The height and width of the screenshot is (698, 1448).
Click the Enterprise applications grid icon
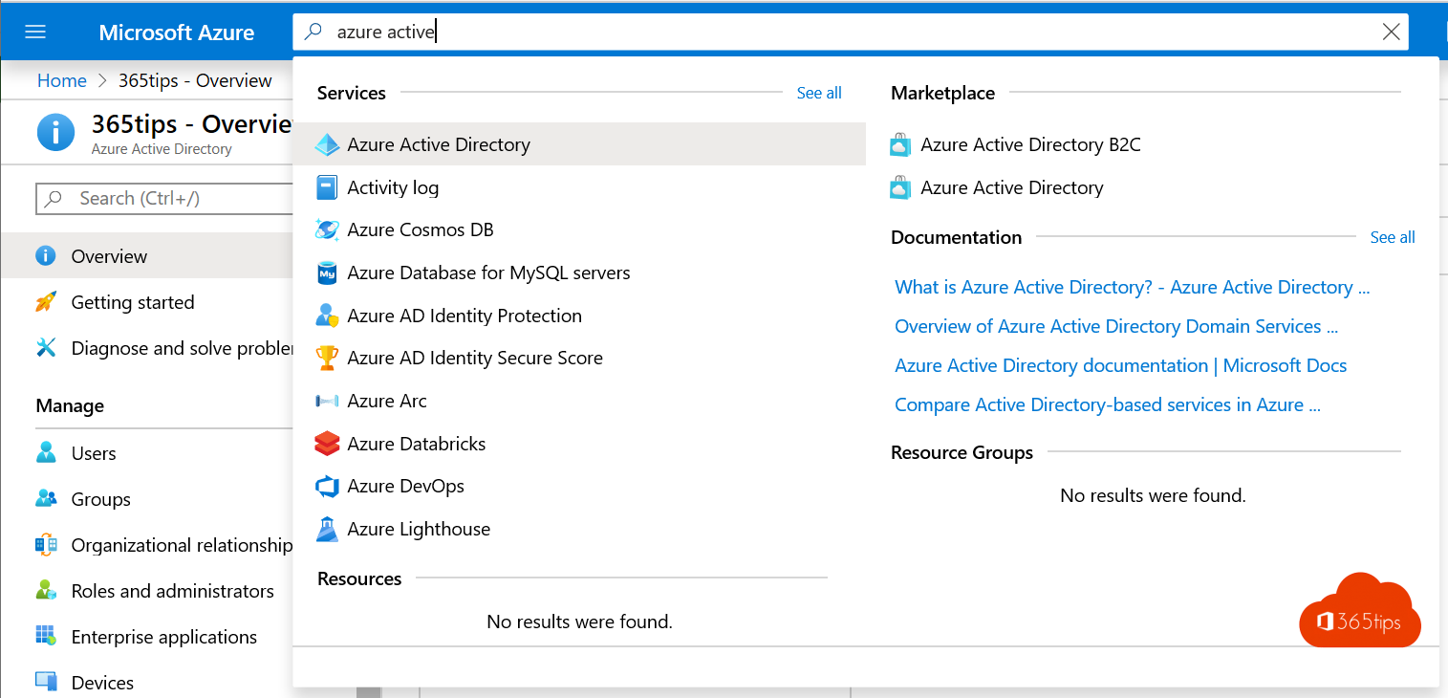coord(45,636)
